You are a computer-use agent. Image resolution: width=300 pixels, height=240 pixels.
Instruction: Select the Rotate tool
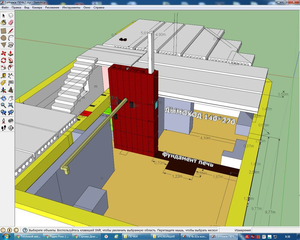3,60
